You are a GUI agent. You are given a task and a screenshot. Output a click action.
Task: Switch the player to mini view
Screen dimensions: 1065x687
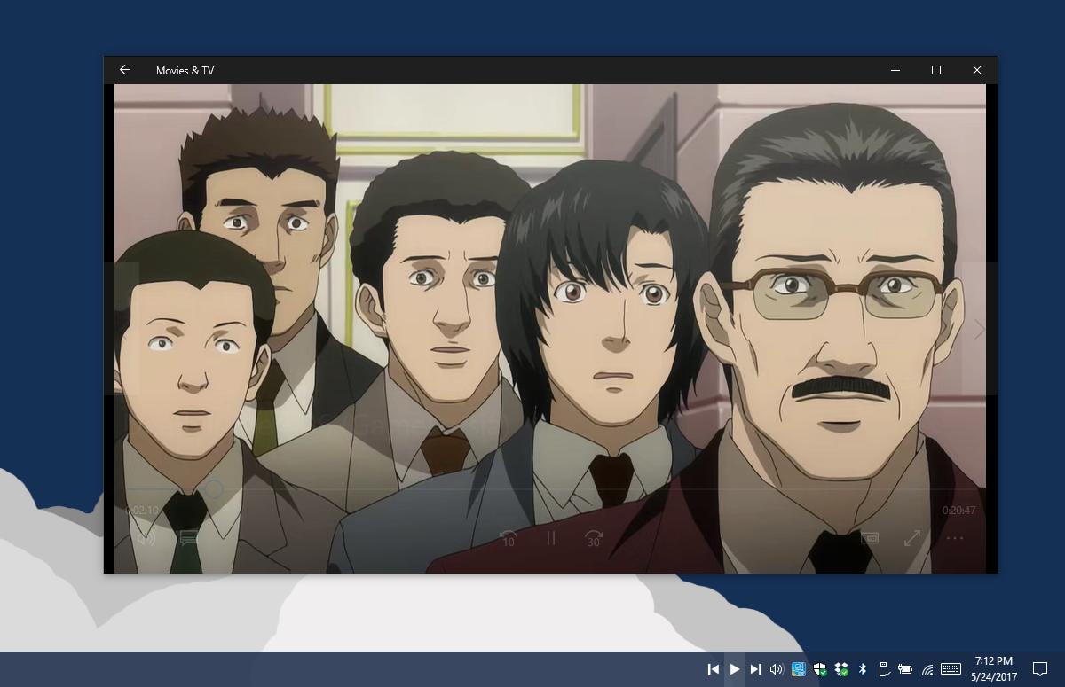click(870, 538)
